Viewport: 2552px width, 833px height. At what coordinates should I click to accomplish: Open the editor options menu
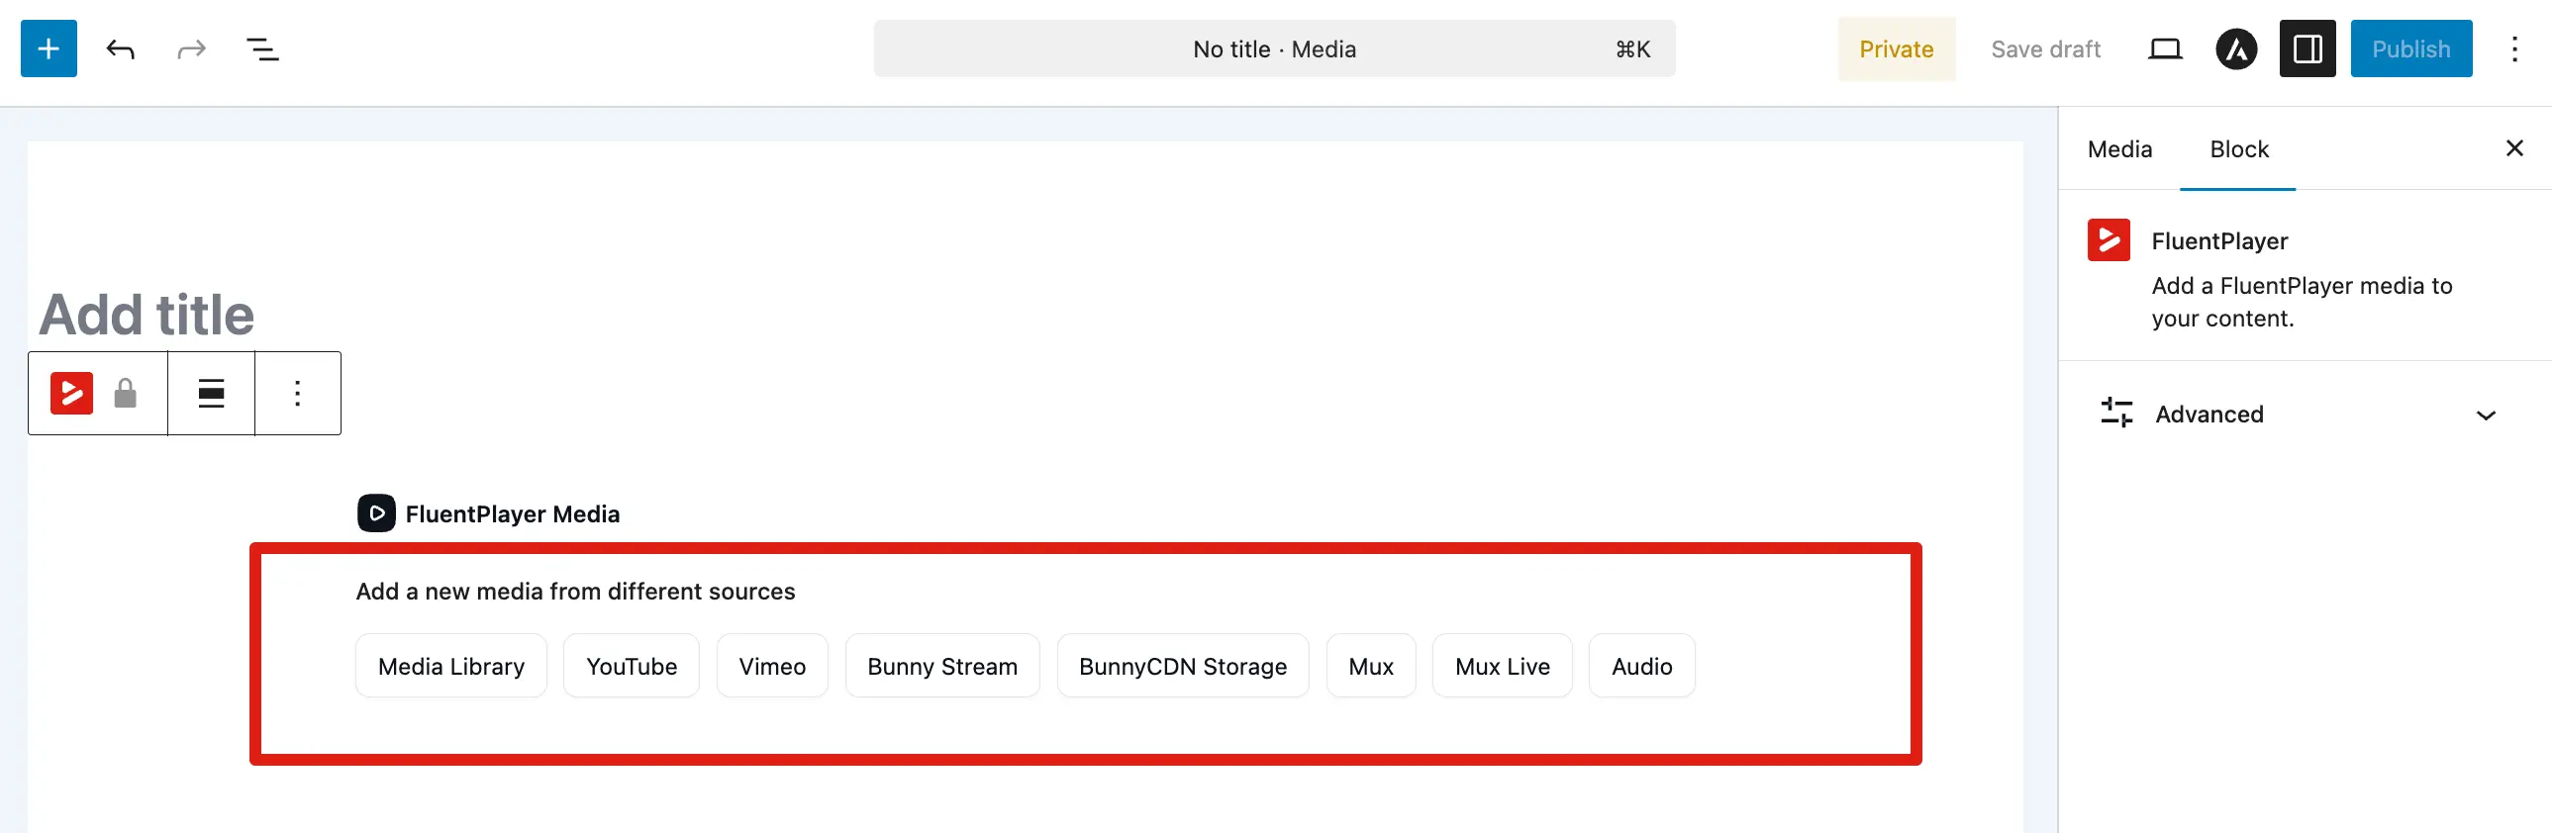2513,48
